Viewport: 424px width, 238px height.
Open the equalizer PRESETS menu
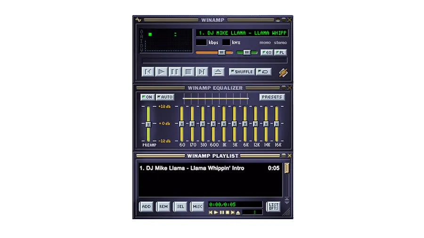coord(272,97)
